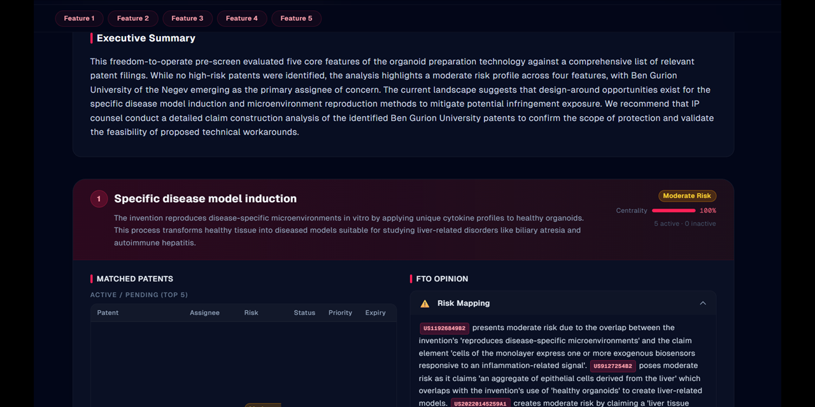Click the red marker beside Executive Summary
Viewport: 815px width, 407px height.
click(x=93, y=38)
